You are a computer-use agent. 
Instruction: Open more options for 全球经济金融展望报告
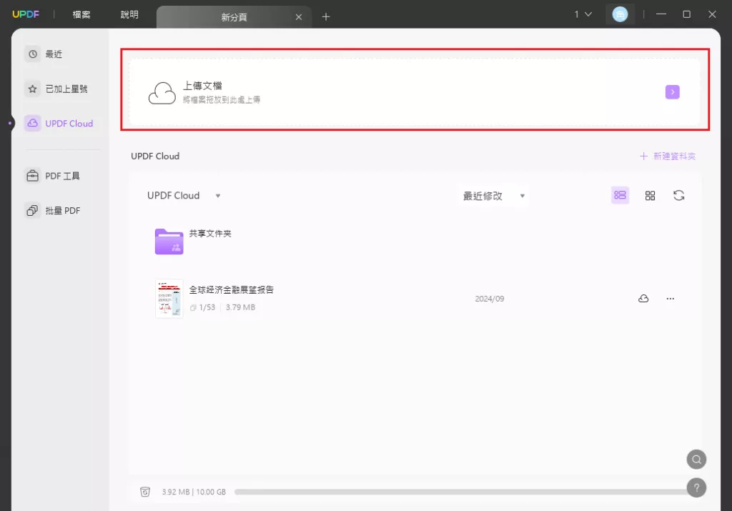click(670, 299)
